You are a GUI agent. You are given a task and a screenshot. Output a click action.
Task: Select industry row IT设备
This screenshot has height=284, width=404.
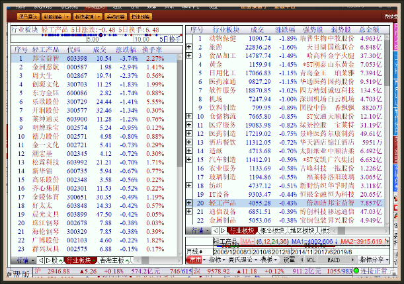pos(288,194)
